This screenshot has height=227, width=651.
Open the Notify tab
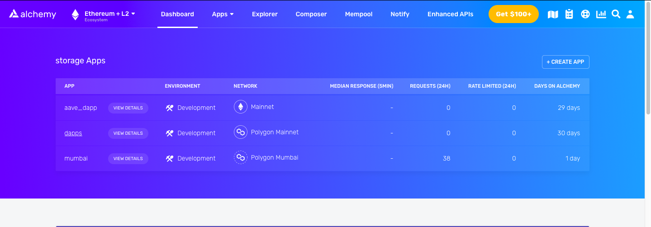coord(400,14)
